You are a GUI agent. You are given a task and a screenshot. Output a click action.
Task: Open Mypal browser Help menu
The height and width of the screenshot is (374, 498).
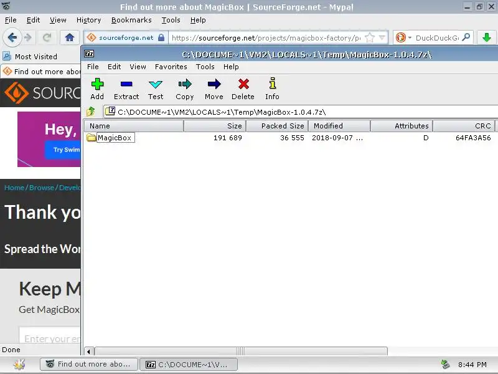coord(198,20)
